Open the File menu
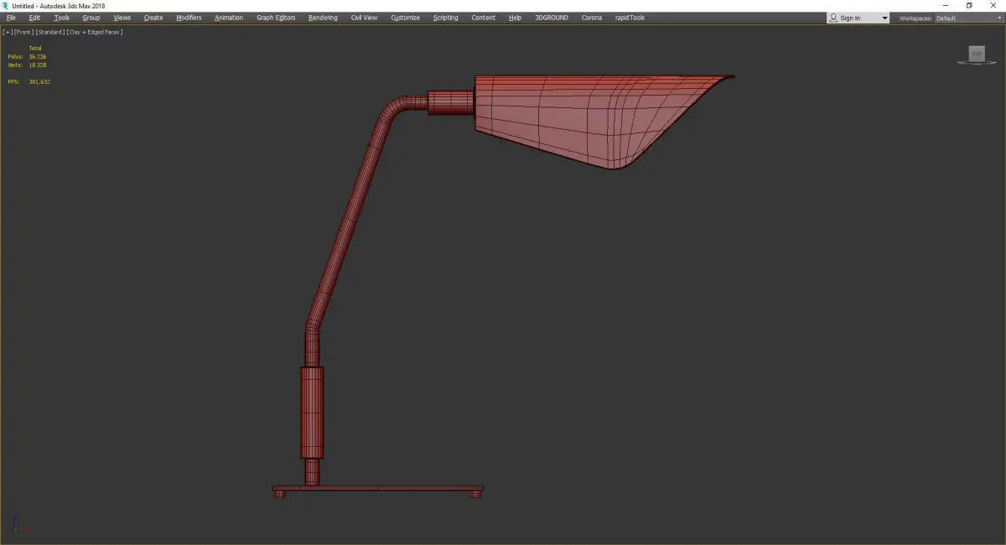This screenshot has width=1006, height=545. point(11,18)
